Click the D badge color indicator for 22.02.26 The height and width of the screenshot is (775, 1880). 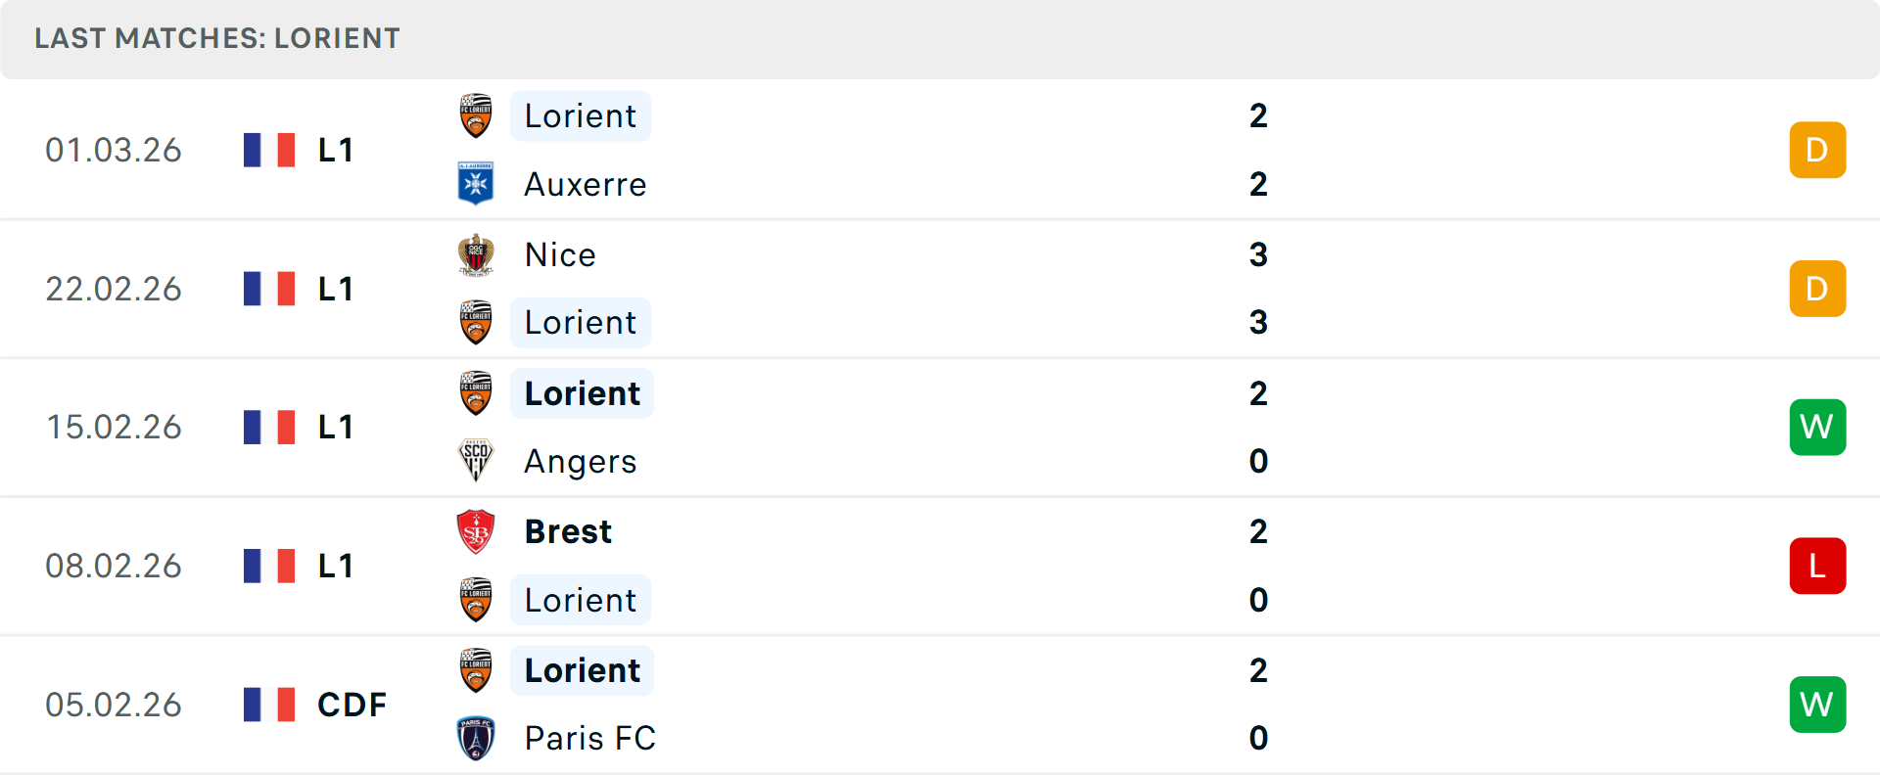click(1817, 289)
